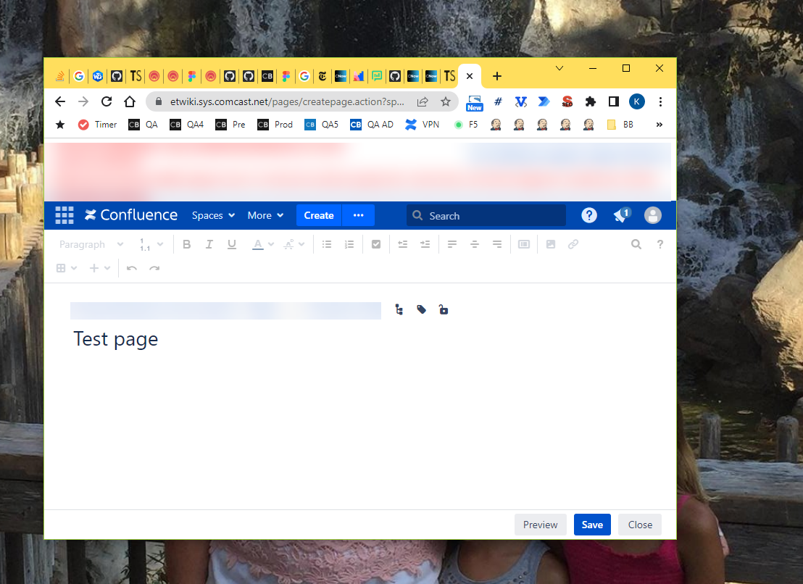Preview the page before saving
The image size is (803, 584).
tap(540, 524)
